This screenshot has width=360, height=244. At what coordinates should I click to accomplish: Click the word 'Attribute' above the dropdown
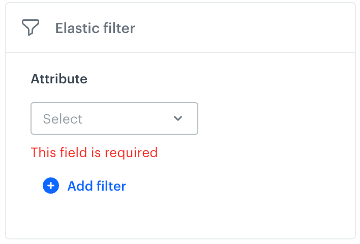pos(59,79)
